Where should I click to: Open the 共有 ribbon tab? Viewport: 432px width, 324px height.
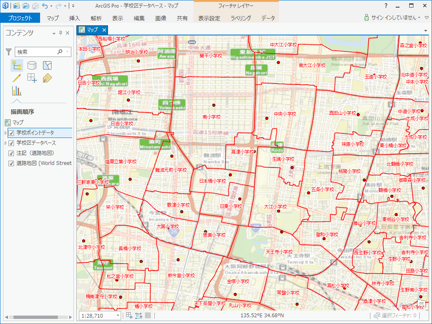tap(182, 18)
